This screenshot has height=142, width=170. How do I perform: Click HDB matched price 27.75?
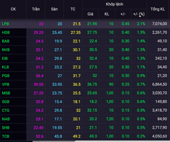(92, 32)
